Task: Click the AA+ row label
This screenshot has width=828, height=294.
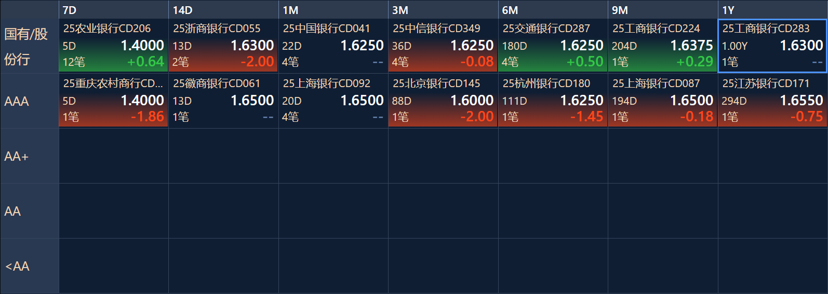Action: [29, 156]
